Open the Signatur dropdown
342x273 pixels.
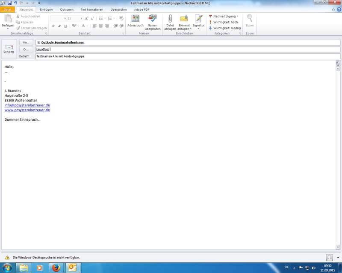(x=198, y=22)
